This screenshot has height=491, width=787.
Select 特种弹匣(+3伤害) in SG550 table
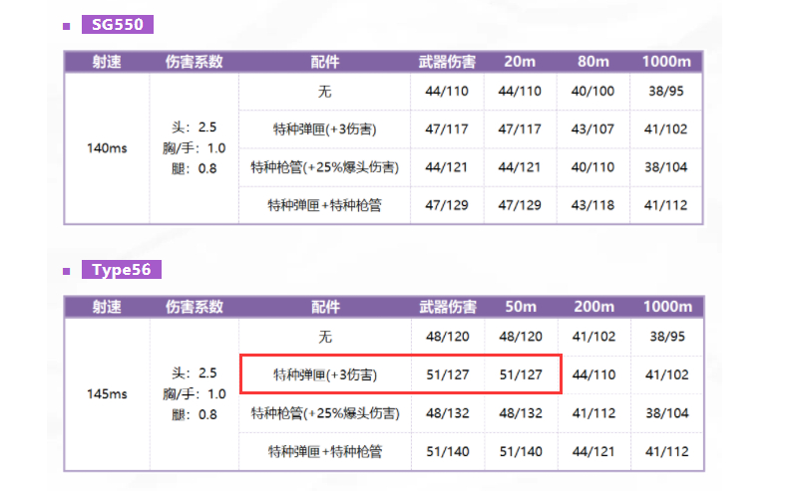pos(325,129)
